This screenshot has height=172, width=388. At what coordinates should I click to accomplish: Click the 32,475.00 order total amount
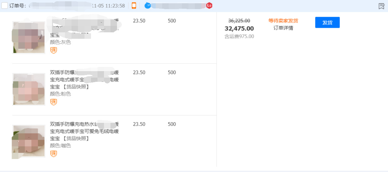(239, 28)
